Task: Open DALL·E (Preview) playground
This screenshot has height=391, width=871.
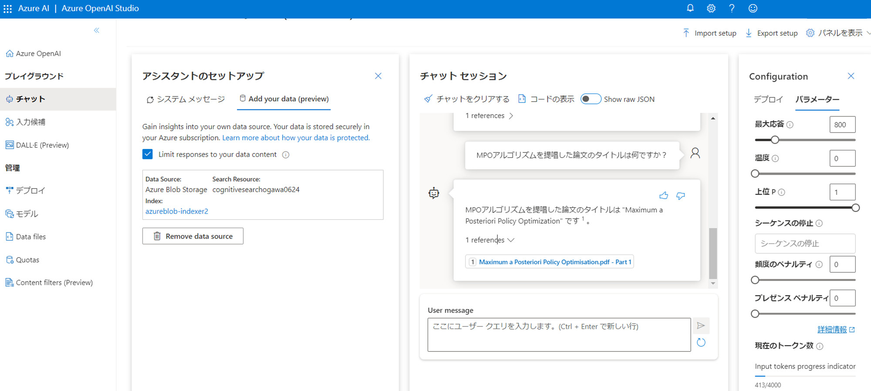Action: coord(37,145)
